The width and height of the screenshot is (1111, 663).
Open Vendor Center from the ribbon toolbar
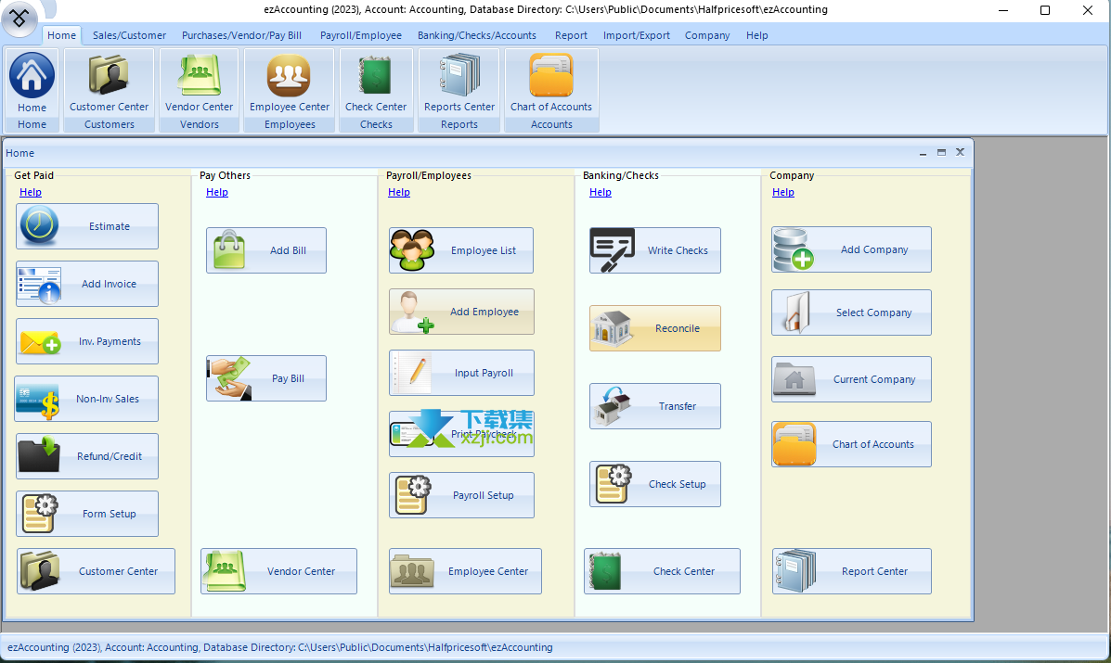[x=200, y=83]
